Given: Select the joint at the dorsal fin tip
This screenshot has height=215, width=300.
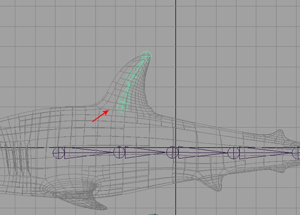Looking at the screenshot, I should click(146, 56).
